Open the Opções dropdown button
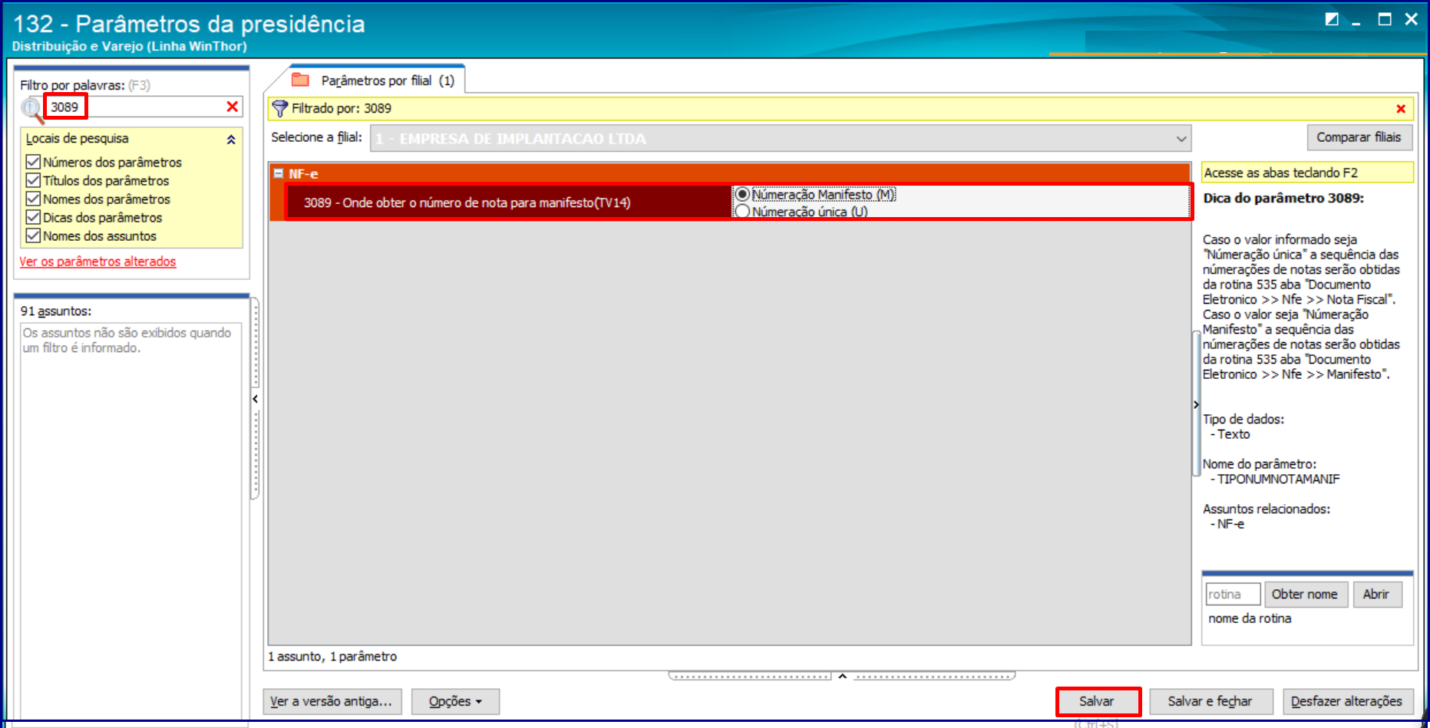 [455, 701]
